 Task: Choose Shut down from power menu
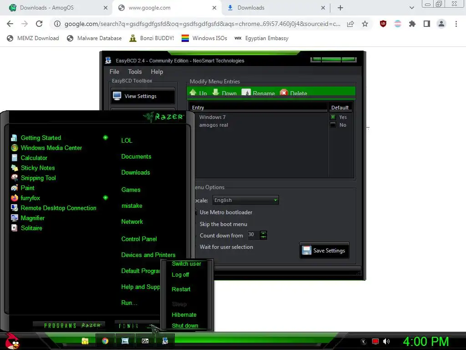pos(185,325)
